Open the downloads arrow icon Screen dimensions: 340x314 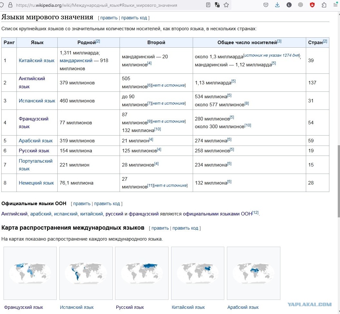pyautogui.click(x=277, y=5)
